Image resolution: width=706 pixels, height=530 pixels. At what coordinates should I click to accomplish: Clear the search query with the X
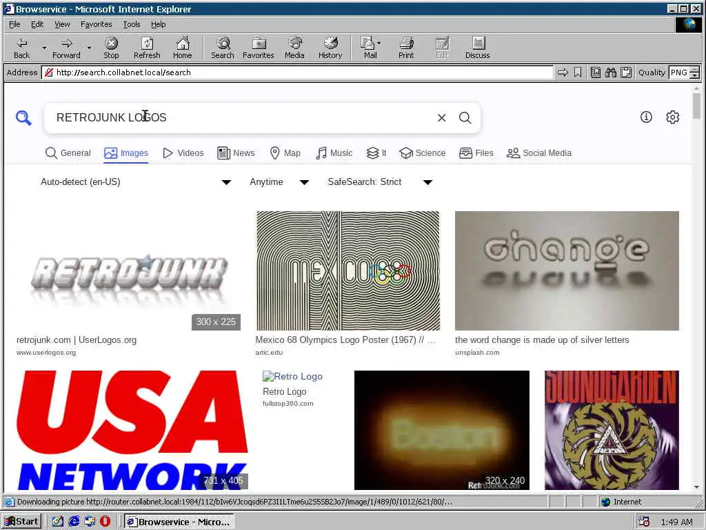click(442, 117)
